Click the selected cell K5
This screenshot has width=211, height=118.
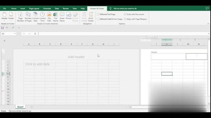[167, 74]
